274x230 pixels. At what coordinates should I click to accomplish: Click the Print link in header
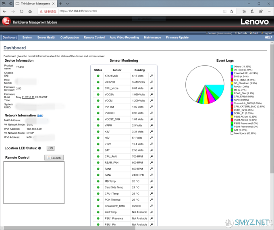[254, 33]
